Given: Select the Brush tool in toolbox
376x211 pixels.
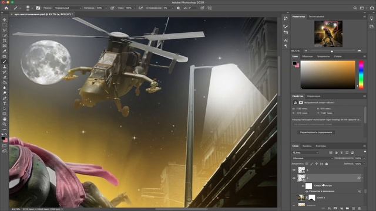Looking at the screenshot, I should pyautogui.click(x=4, y=62).
